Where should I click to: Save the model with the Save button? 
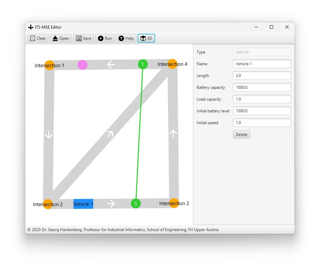point(84,38)
